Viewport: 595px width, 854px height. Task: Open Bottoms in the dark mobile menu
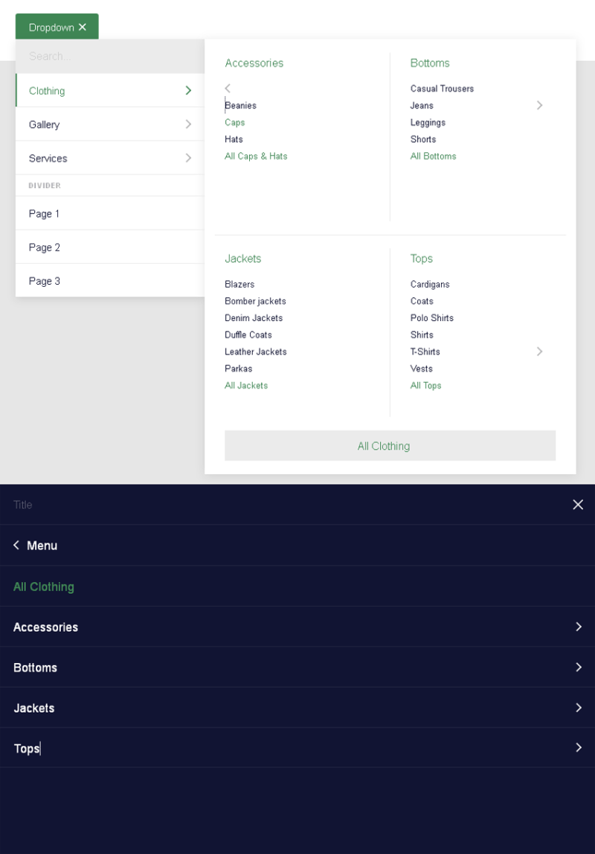297,667
